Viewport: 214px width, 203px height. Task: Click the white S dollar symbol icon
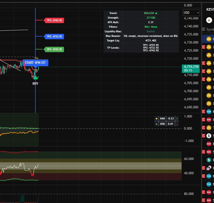coord(209,136)
